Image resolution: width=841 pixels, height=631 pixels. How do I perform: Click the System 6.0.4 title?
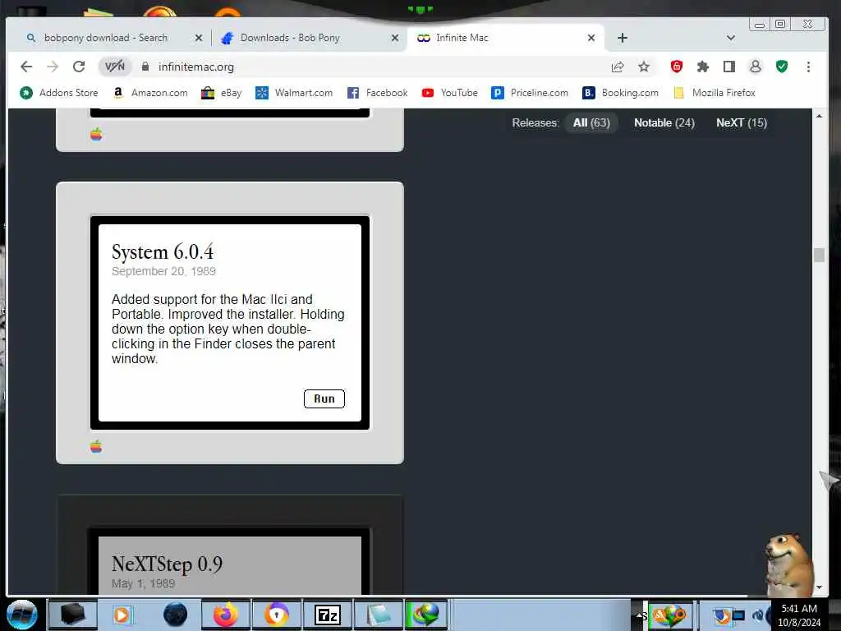point(163,251)
